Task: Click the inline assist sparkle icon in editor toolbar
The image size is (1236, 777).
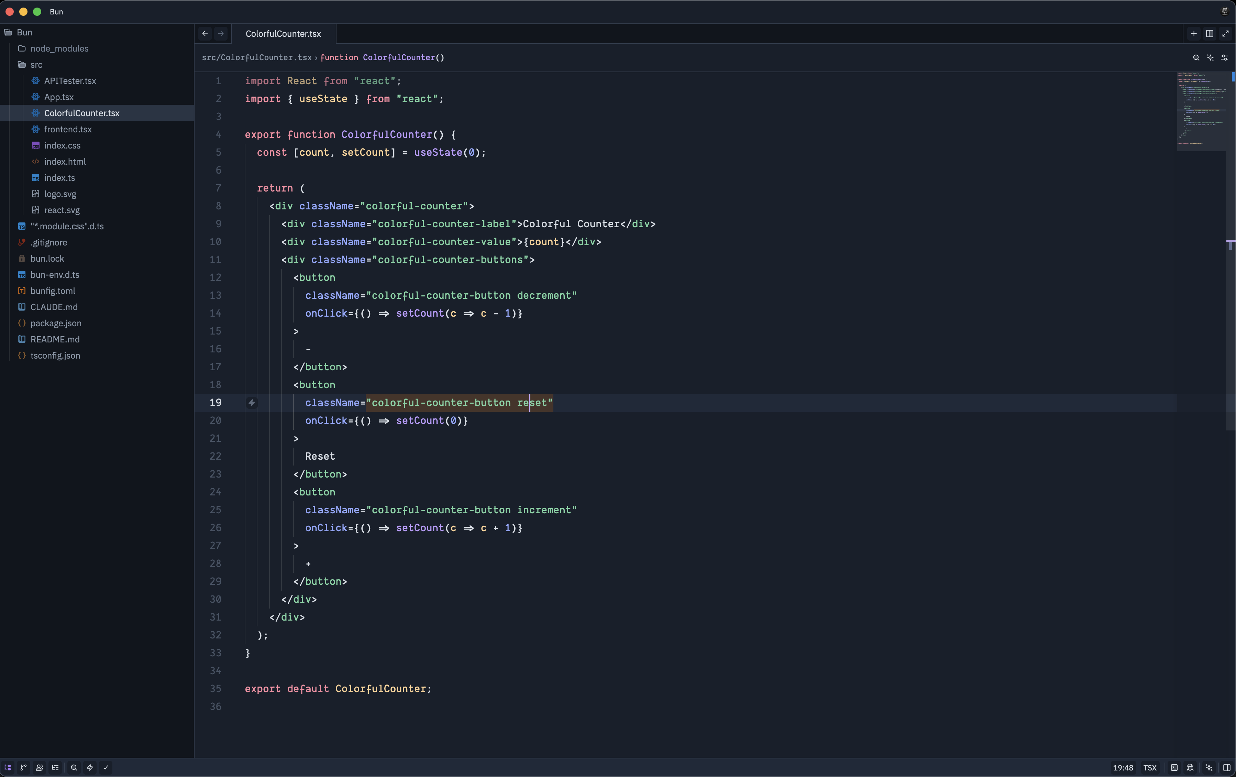Action: click(1210, 57)
